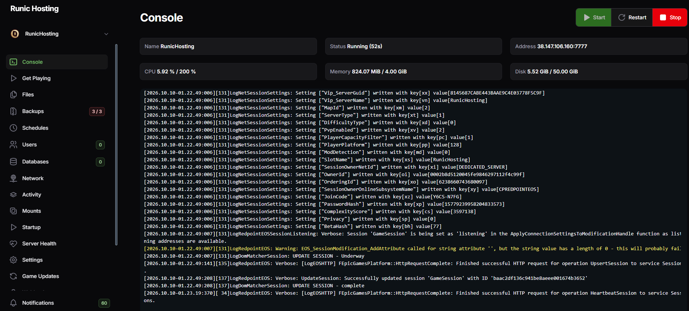This screenshot has height=311, width=689.
Task: Click the Server Health heart icon
Action: click(x=13, y=244)
